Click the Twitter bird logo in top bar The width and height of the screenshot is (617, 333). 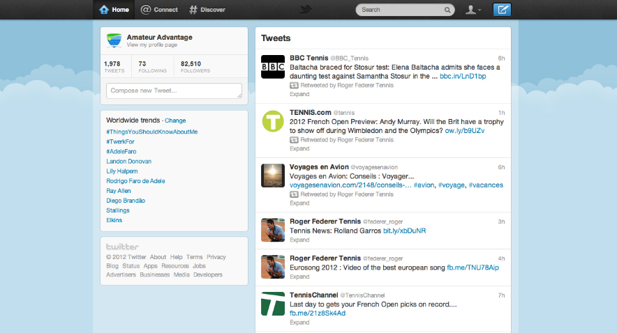[x=305, y=10]
